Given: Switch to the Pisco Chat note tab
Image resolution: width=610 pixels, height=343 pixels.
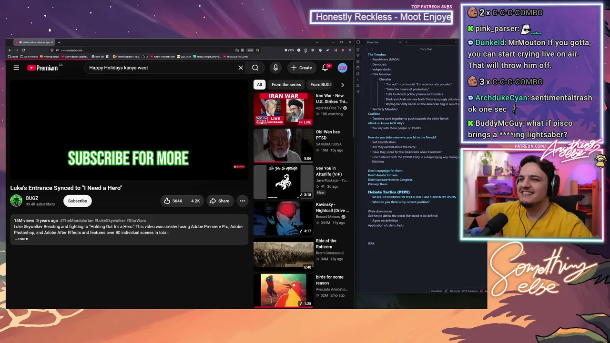Looking at the screenshot, I should (x=373, y=42).
